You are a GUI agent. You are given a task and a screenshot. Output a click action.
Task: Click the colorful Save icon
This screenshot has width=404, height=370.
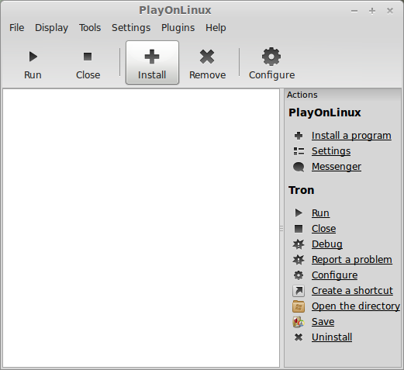(299, 322)
